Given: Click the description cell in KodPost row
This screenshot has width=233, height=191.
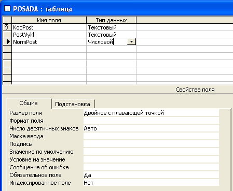Looking at the screenshot, I should [185, 27].
